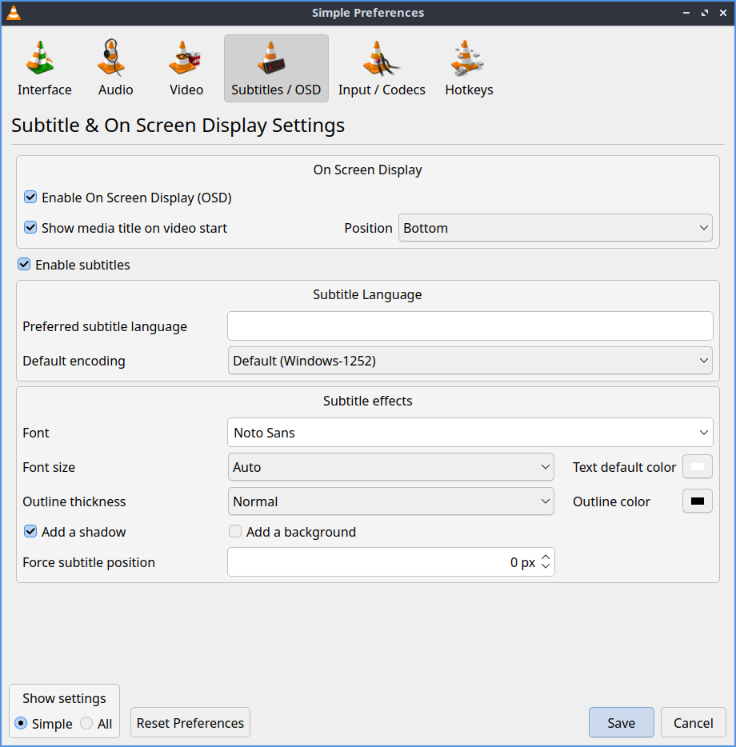Viewport: 736px width, 747px height.
Task: Enable the Add a background checkbox
Action: (235, 532)
